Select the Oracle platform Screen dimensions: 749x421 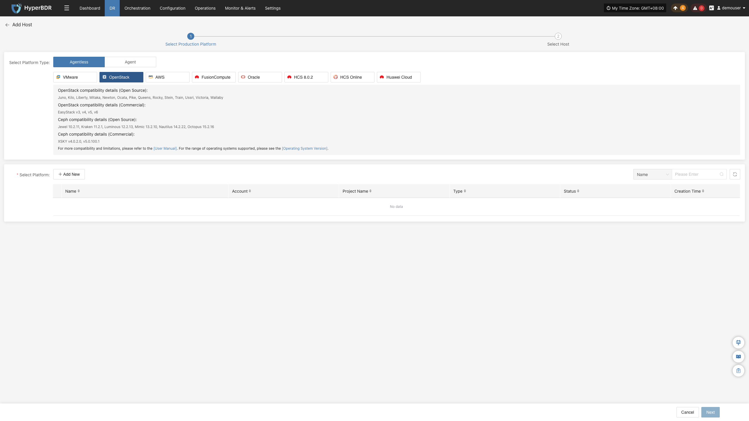260,77
